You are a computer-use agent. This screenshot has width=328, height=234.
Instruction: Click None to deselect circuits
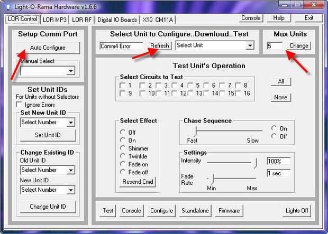pyautogui.click(x=281, y=97)
